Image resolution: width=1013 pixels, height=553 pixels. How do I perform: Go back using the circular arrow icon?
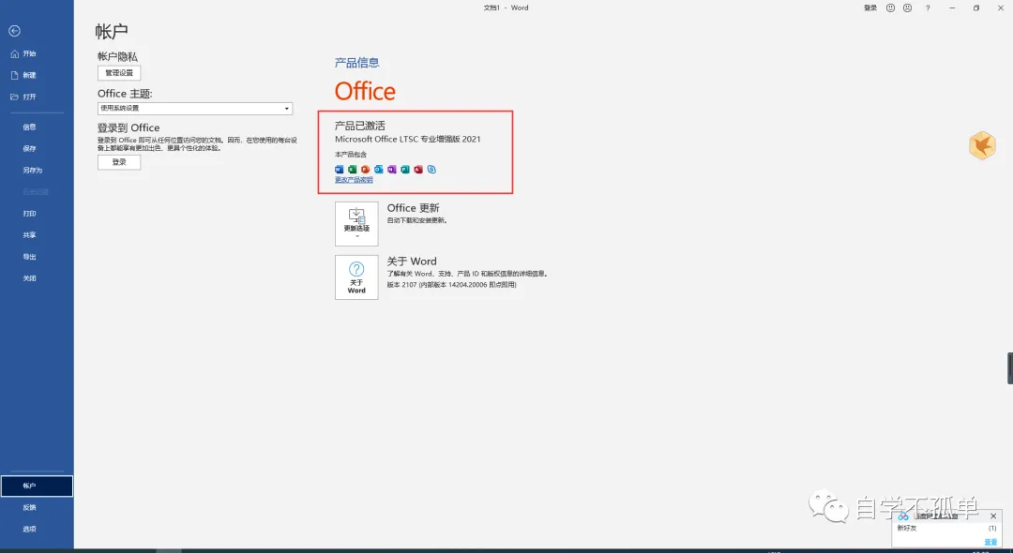pos(14,31)
